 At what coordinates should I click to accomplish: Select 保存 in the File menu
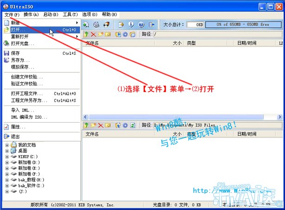click(x=42, y=53)
